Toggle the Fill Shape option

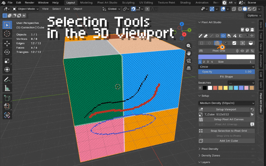pos(226,76)
